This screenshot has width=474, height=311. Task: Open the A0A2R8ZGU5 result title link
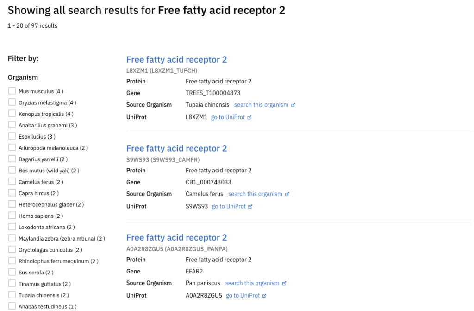(176, 237)
